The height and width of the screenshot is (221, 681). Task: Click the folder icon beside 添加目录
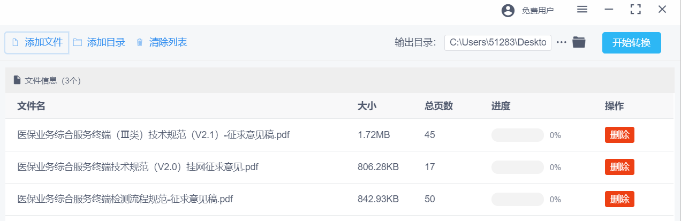[x=78, y=42]
